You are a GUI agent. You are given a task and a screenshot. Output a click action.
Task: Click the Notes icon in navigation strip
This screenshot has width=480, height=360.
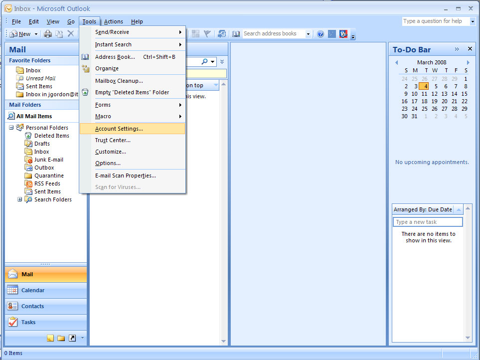50,338
